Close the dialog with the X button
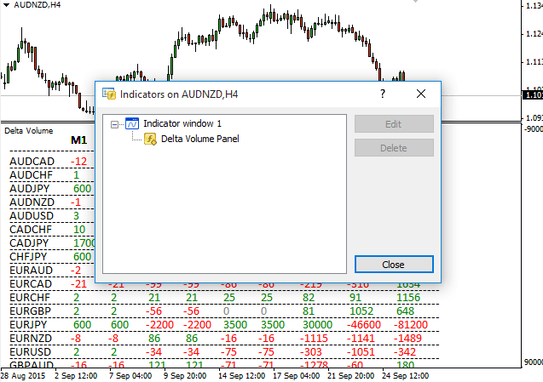Image resolution: width=543 pixels, height=382 pixels. [x=420, y=94]
